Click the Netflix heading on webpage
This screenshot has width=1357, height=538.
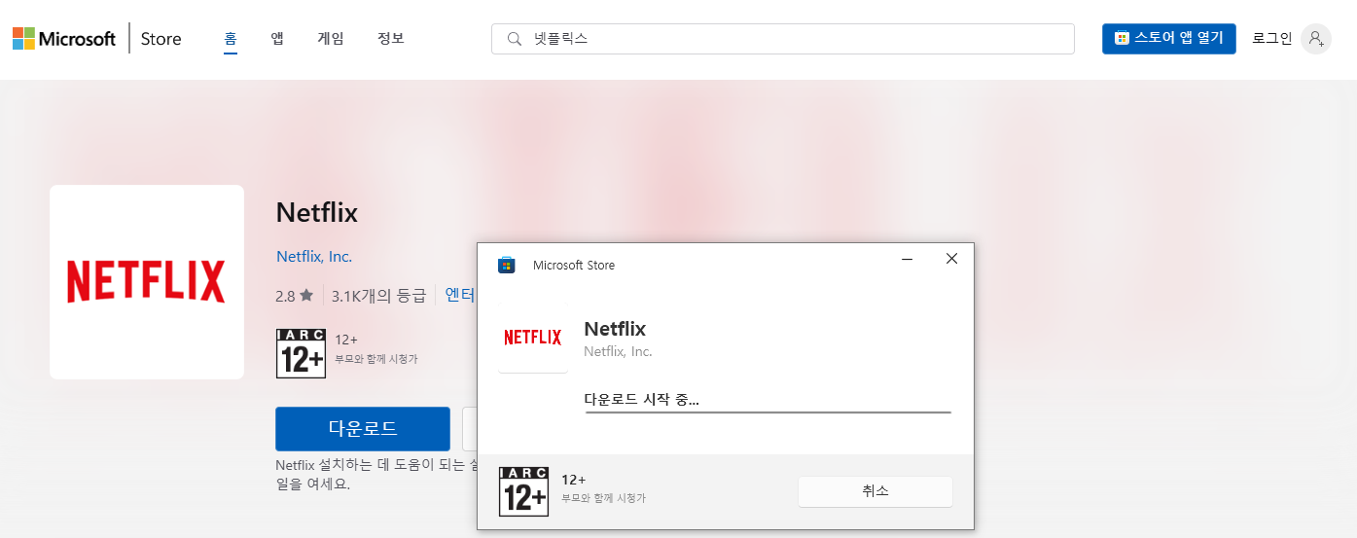click(x=317, y=212)
